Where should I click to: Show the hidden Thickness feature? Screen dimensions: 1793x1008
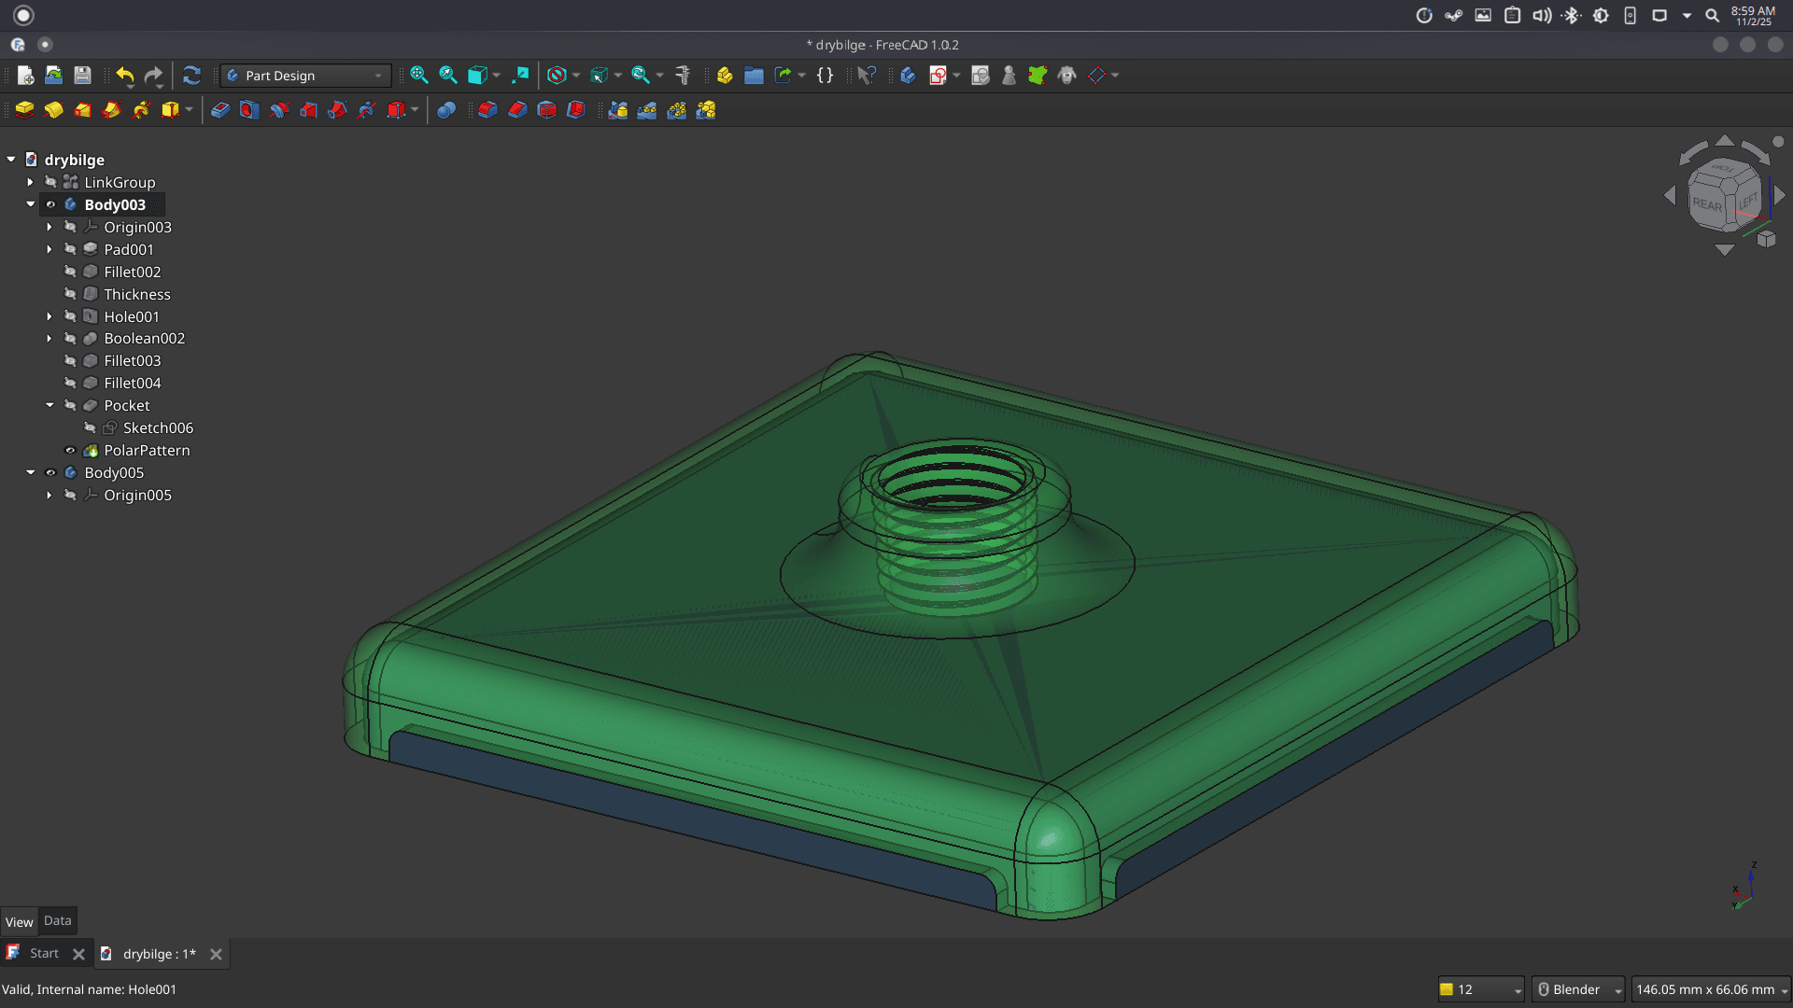[70, 294]
